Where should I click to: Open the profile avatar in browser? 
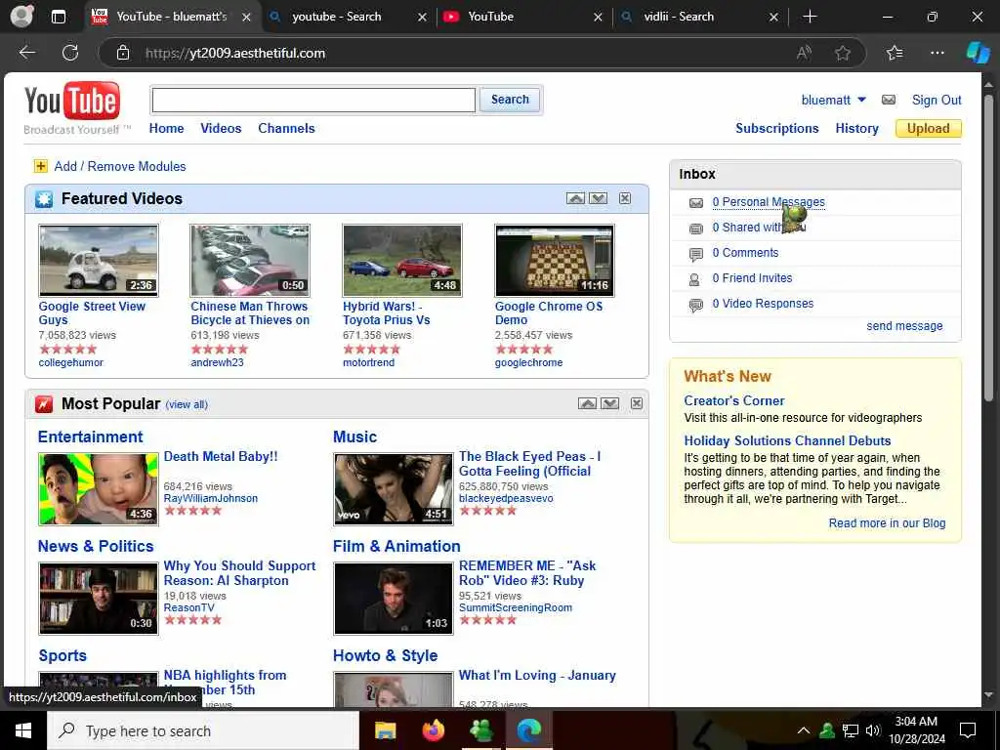22,16
